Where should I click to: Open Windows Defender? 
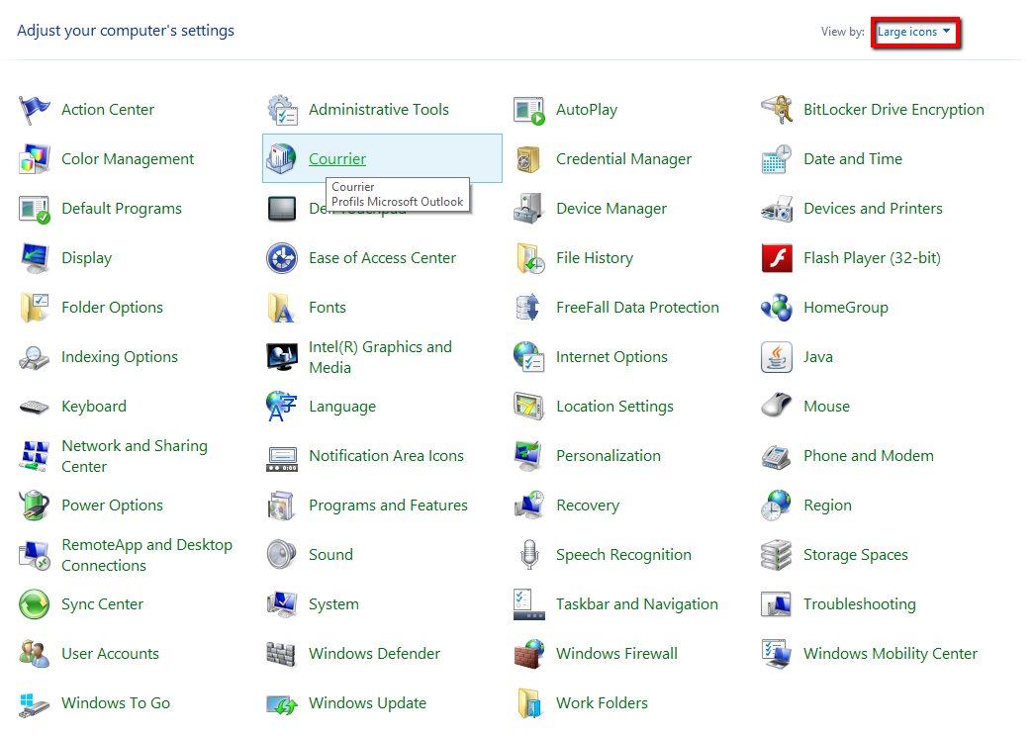click(x=375, y=653)
